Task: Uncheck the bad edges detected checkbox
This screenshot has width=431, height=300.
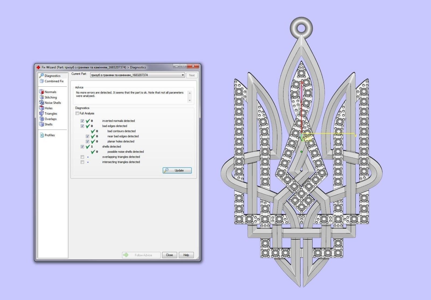Action: pyautogui.click(x=82, y=126)
